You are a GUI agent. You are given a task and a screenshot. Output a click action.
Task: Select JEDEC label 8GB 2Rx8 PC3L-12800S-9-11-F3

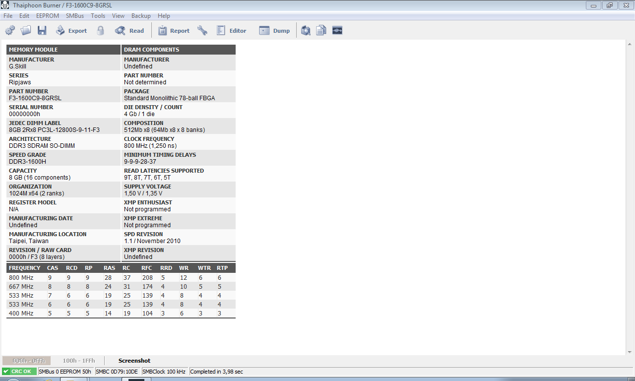pos(54,130)
